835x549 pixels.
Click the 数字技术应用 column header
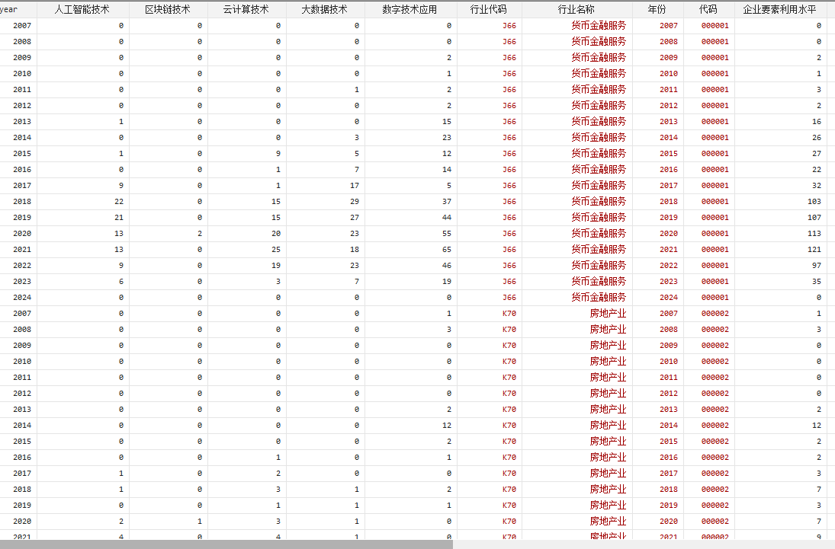[410, 9]
